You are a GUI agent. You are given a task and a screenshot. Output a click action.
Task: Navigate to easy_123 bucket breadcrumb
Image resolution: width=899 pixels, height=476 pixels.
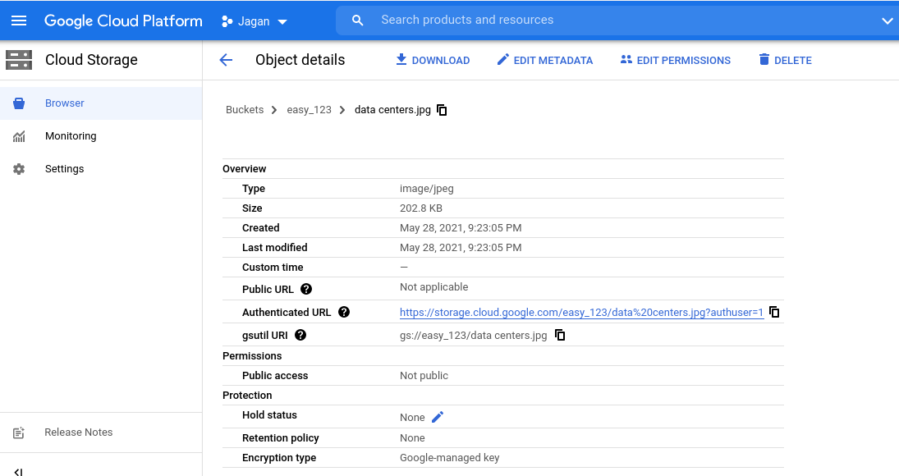[309, 110]
